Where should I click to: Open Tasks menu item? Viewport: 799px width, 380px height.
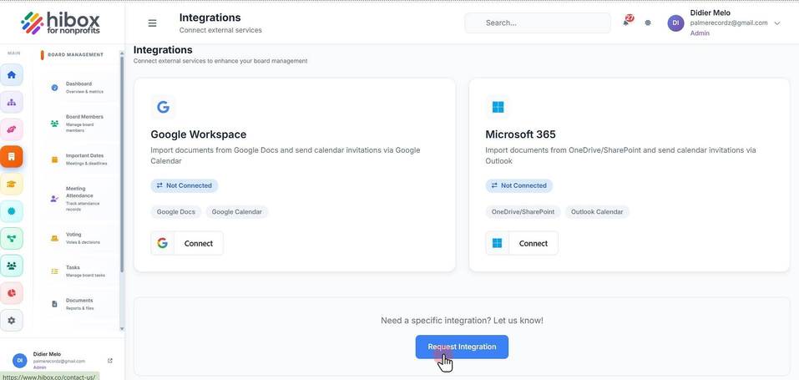[78, 271]
